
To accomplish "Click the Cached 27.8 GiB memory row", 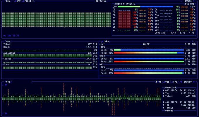I will pos(50,59).
